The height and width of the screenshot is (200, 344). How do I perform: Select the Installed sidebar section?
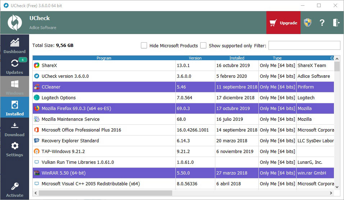pos(14,108)
